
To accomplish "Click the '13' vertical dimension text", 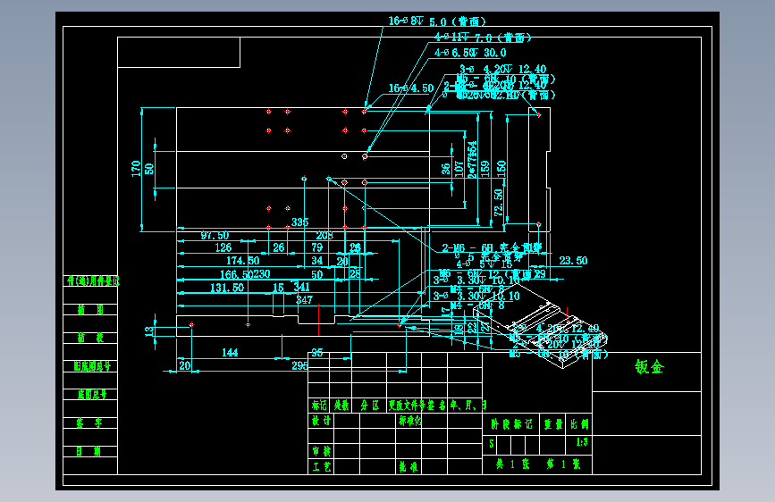I will [149, 331].
